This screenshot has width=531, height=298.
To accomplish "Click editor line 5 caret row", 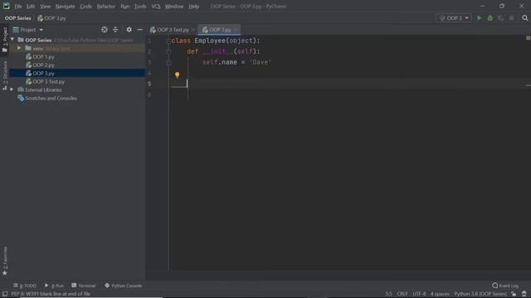I will pos(348,84).
